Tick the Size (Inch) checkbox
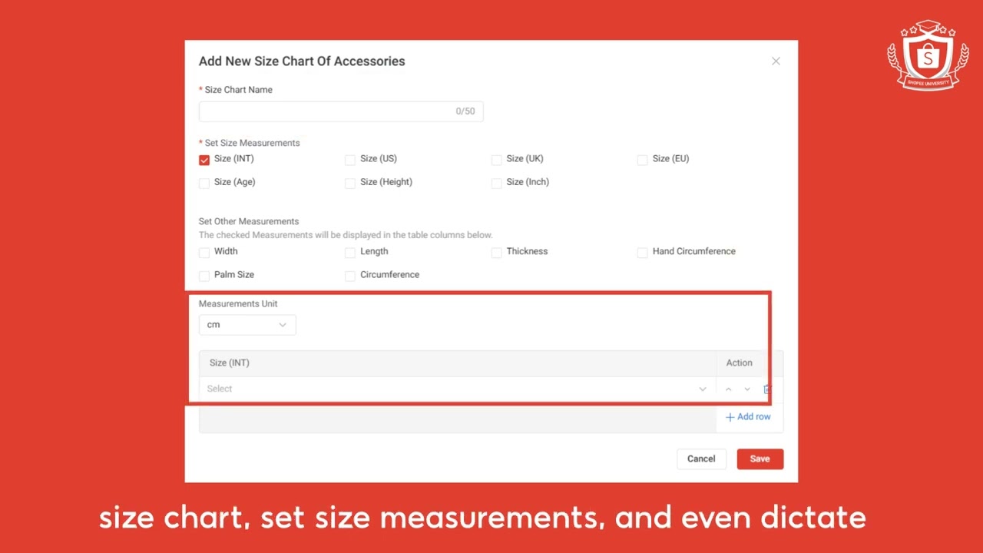Image resolution: width=983 pixels, height=553 pixels. tap(496, 183)
